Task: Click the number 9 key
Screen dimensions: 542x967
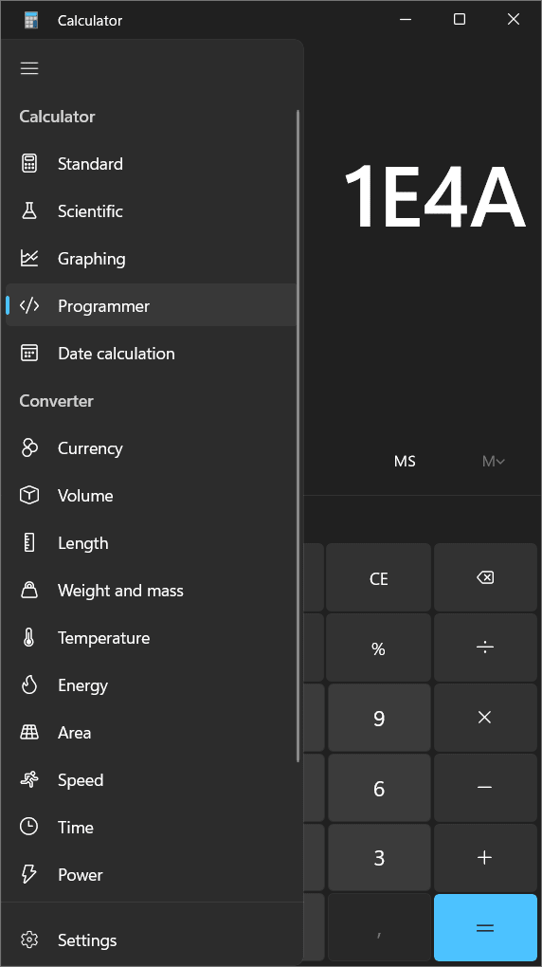Action: tap(379, 718)
